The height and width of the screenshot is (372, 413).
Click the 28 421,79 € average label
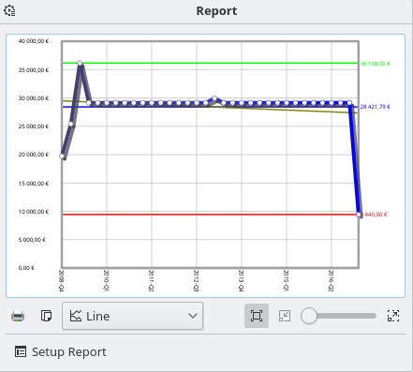(375, 107)
